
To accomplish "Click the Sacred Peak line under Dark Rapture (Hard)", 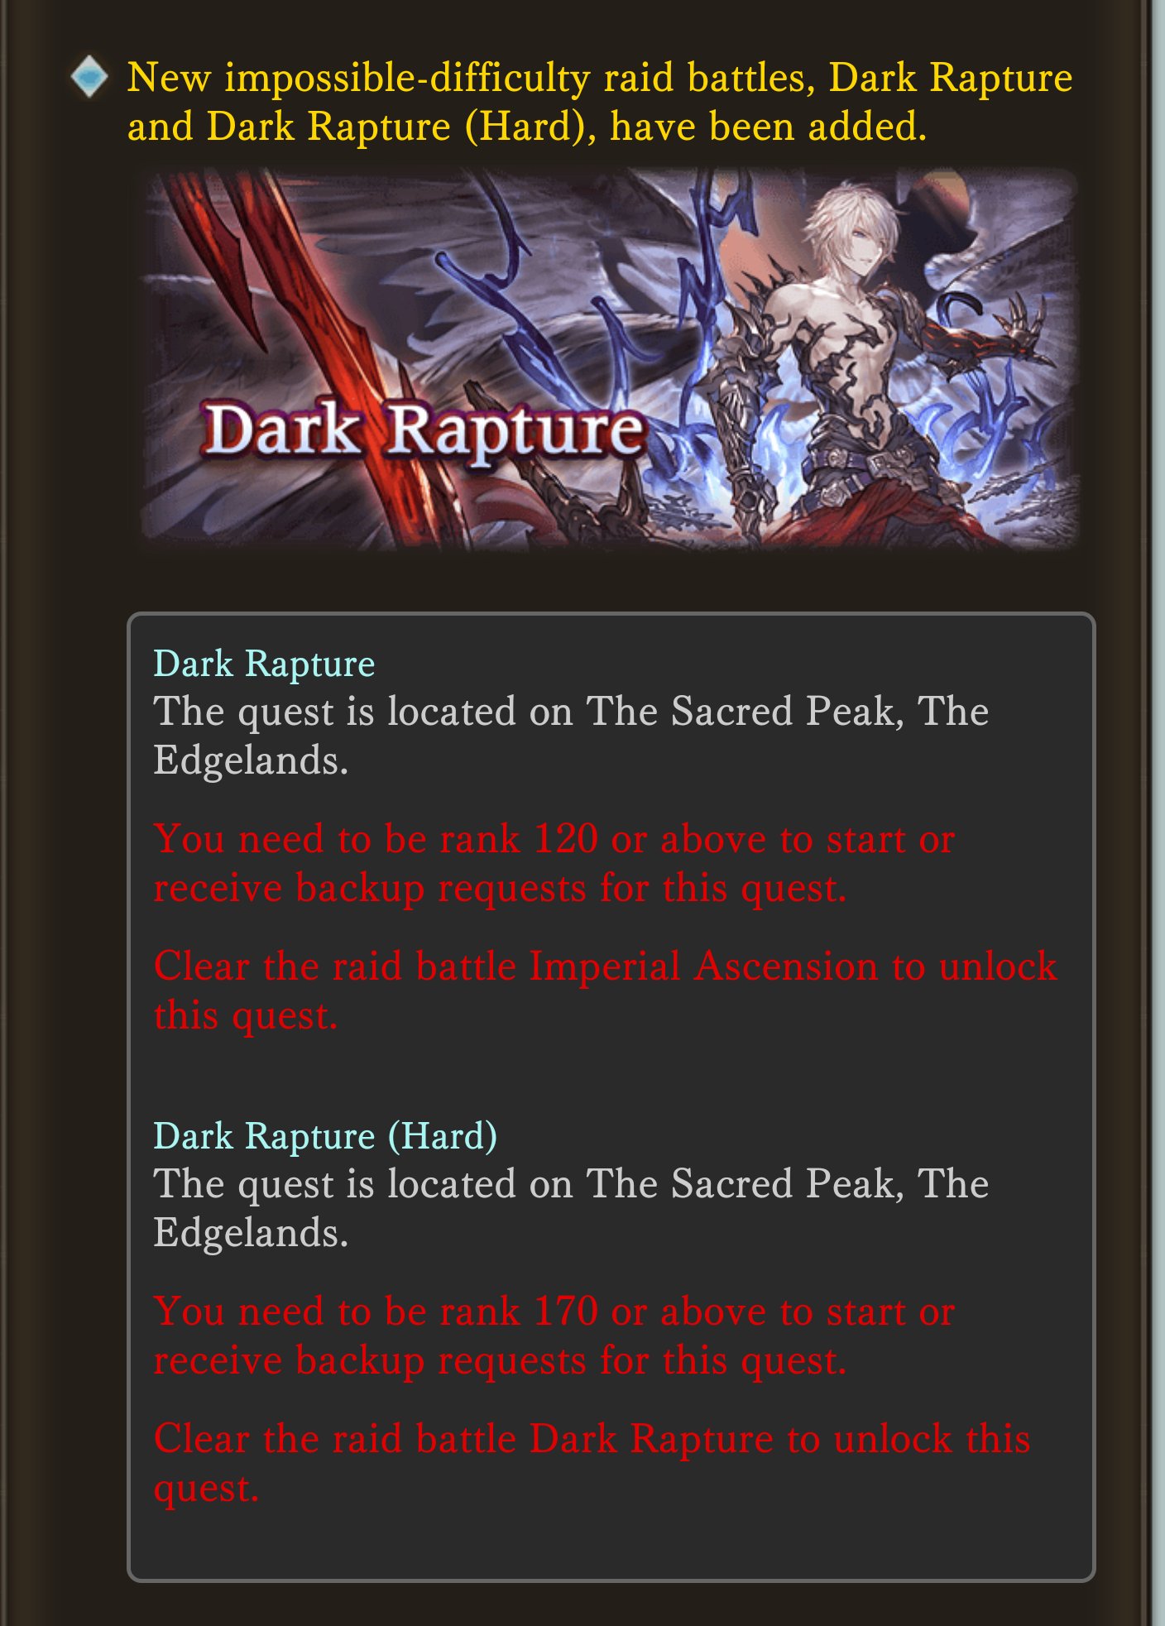I will [x=571, y=1208].
